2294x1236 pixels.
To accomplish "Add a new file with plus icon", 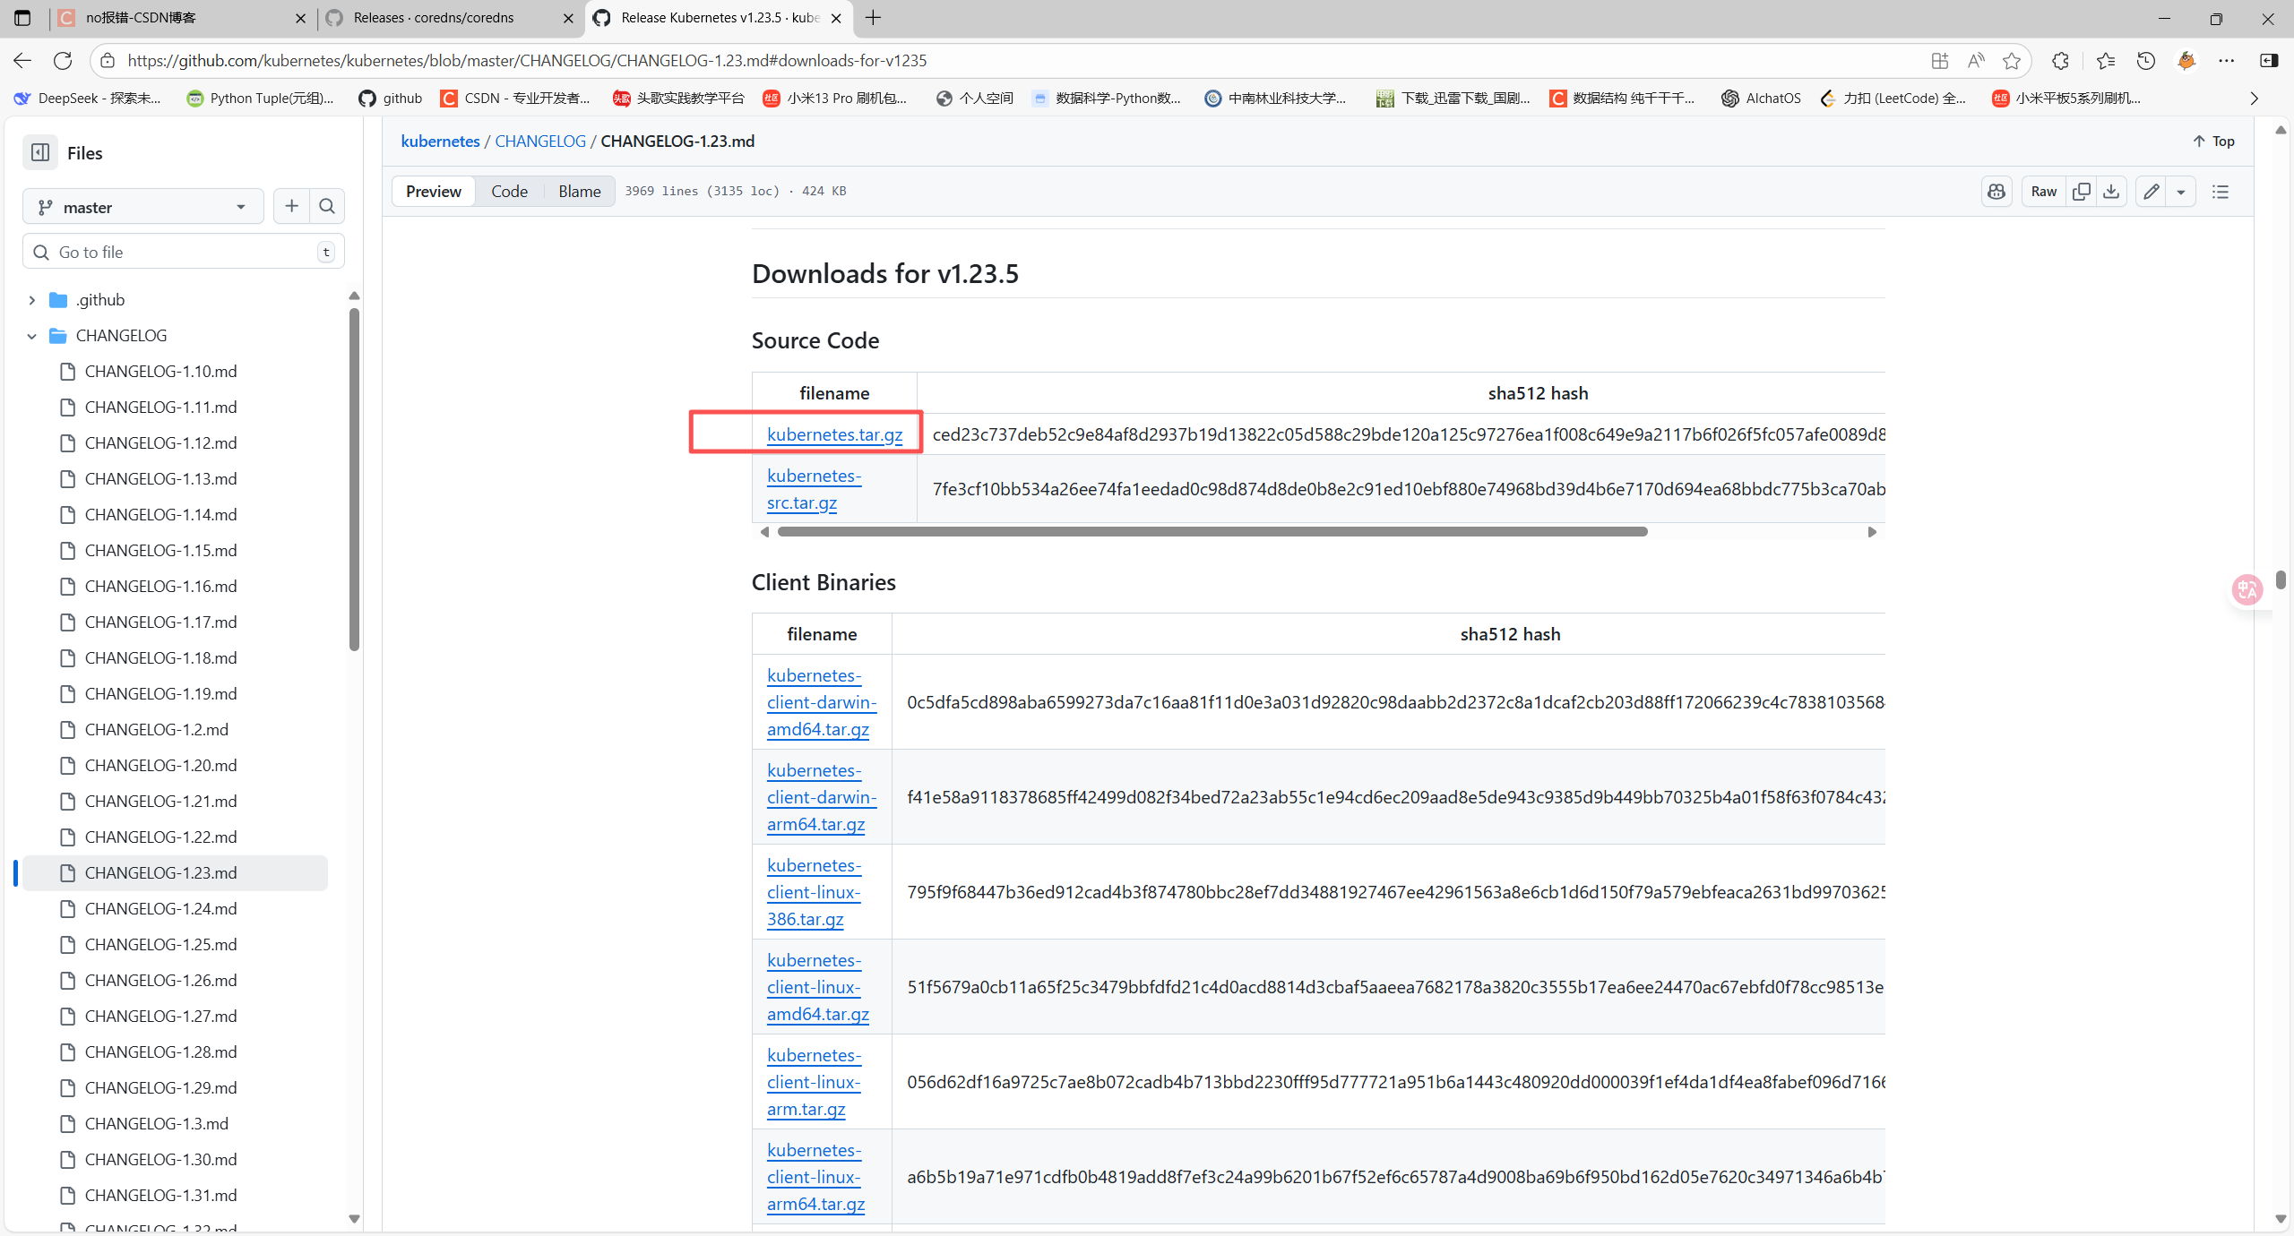I will tap(291, 207).
